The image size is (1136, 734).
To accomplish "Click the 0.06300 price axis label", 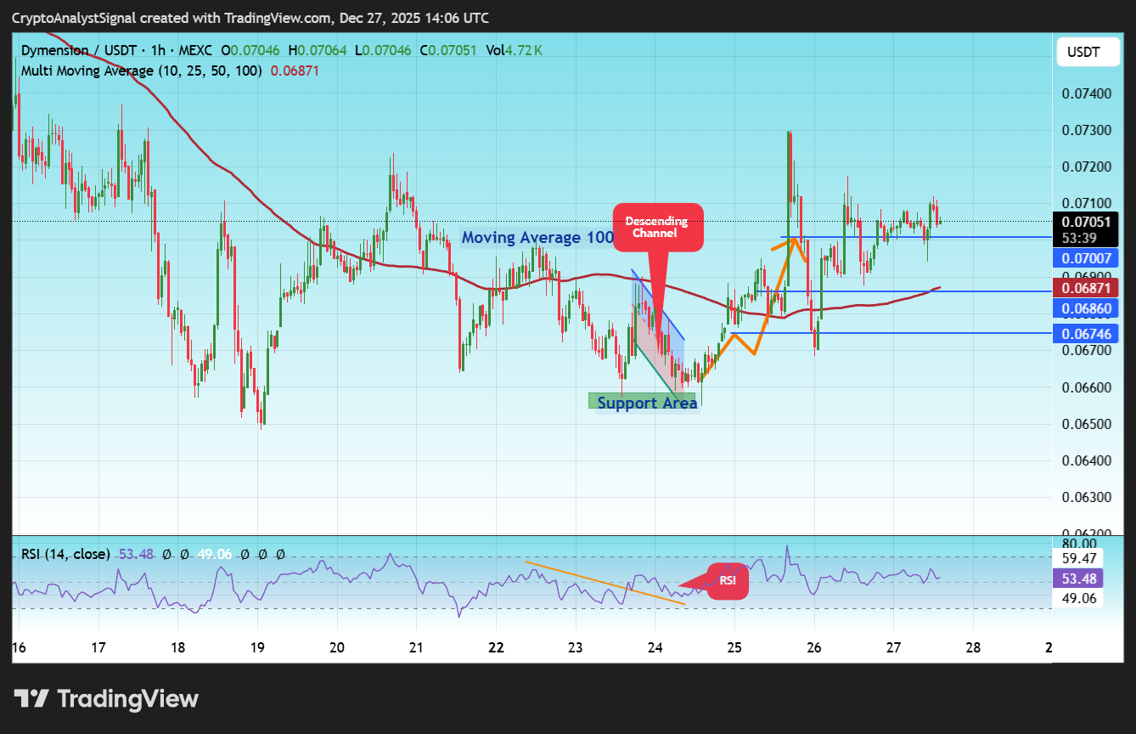I will coord(1085,497).
